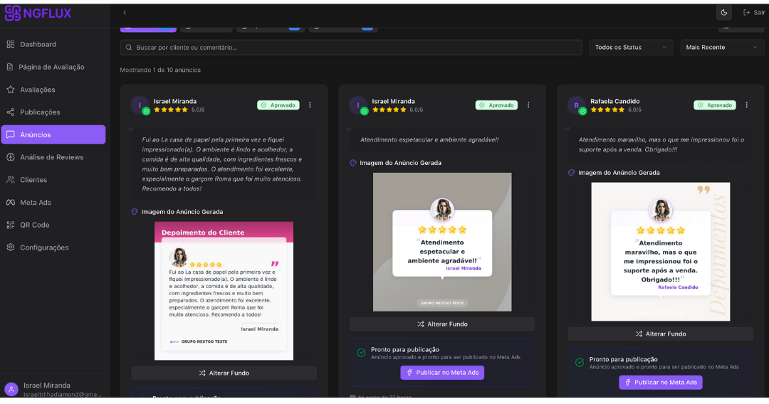Open three-dot menu on first Israel Miranda card
This screenshot has height=404, width=769.
[310, 105]
